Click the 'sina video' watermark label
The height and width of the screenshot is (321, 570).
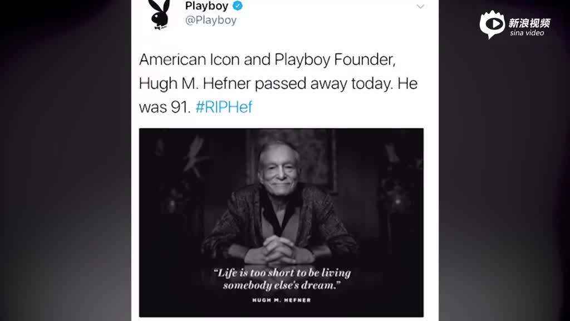(x=527, y=33)
